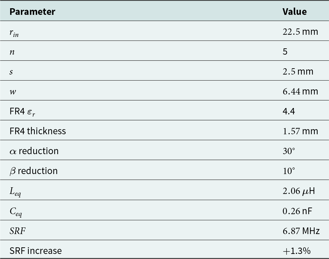Click the 6.44 mm width value

pyautogui.click(x=300, y=91)
